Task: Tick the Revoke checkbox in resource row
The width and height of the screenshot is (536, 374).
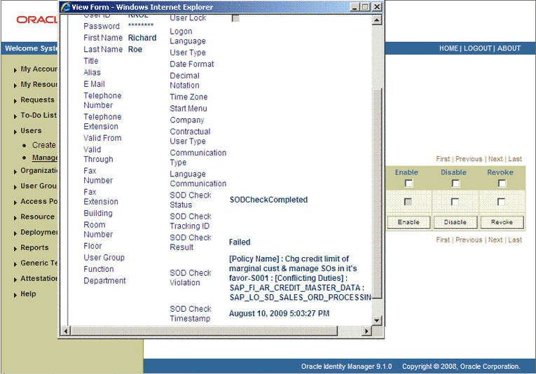Action: (x=501, y=202)
